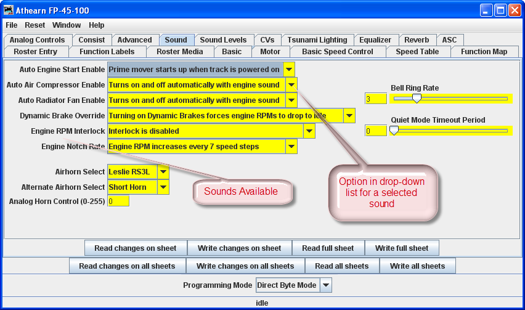Click Write changes on sheet button
Screen dimensions: 525x310
coord(239,248)
